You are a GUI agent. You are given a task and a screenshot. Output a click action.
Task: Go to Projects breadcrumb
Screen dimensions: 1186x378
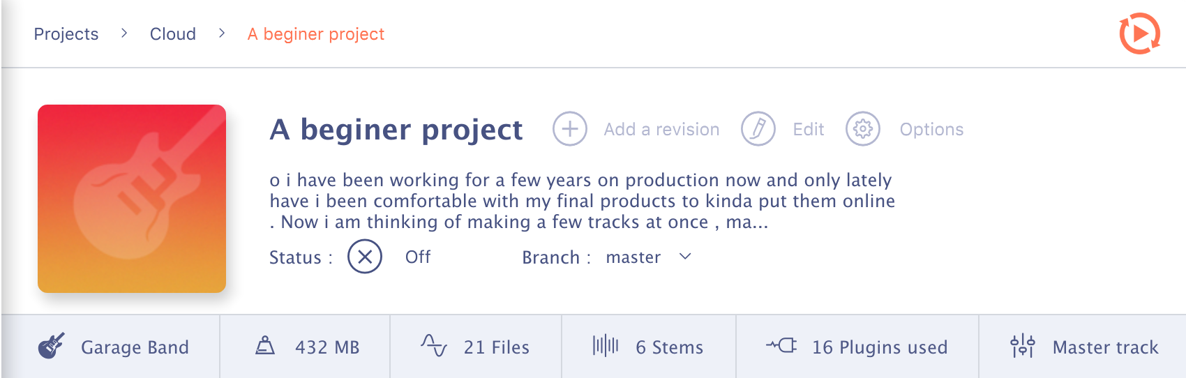tap(66, 34)
